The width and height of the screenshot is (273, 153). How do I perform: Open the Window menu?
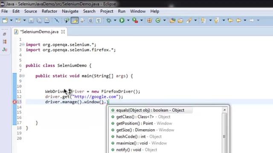click(x=138, y=11)
